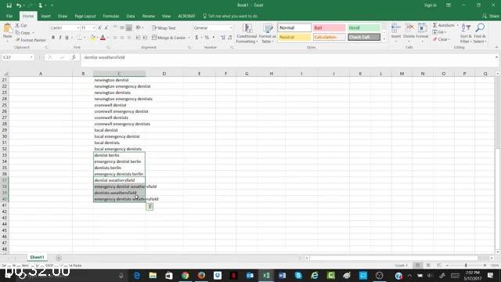Switch to the Insert tab
Screen dimensions: 501x282
(45, 16)
